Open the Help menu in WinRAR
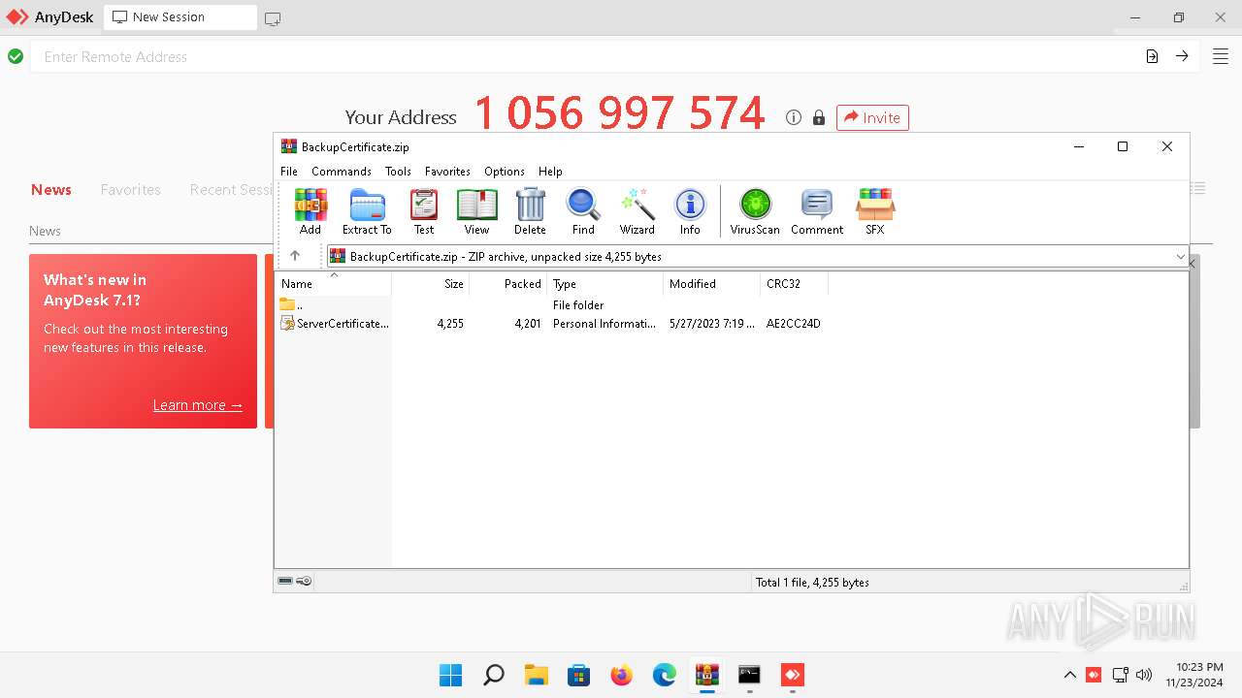1242x698 pixels. pyautogui.click(x=550, y=171)
